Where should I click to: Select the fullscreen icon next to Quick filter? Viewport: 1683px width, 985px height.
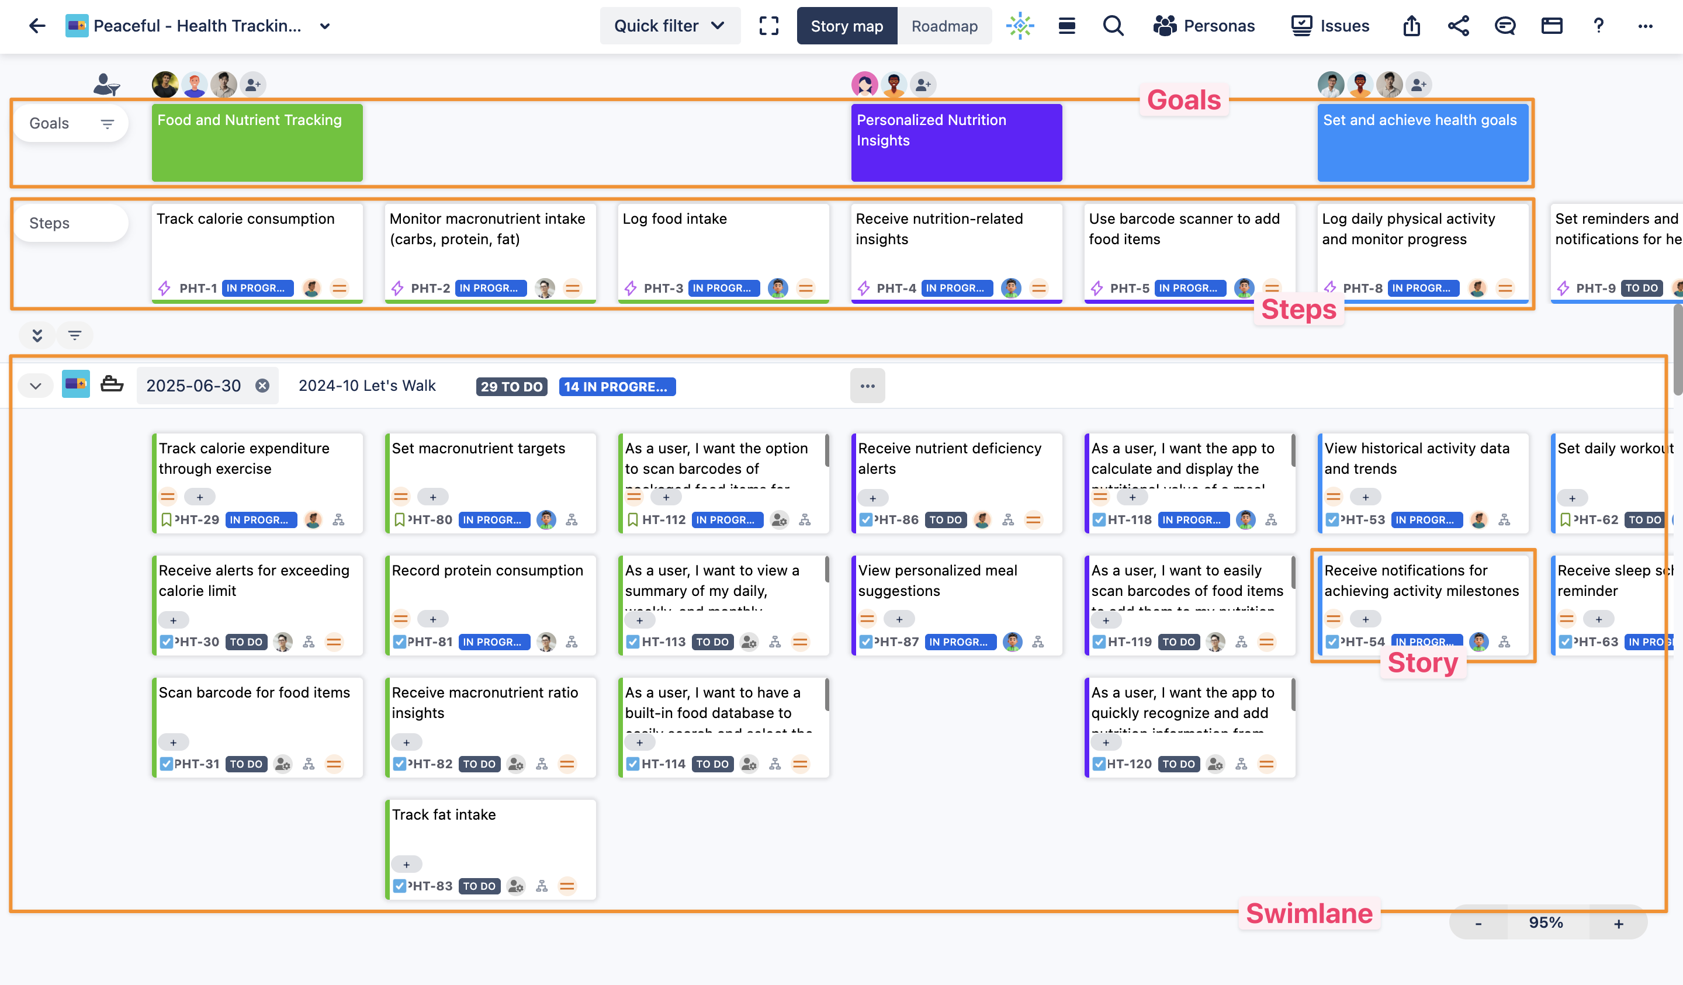[x=768, y=26]
